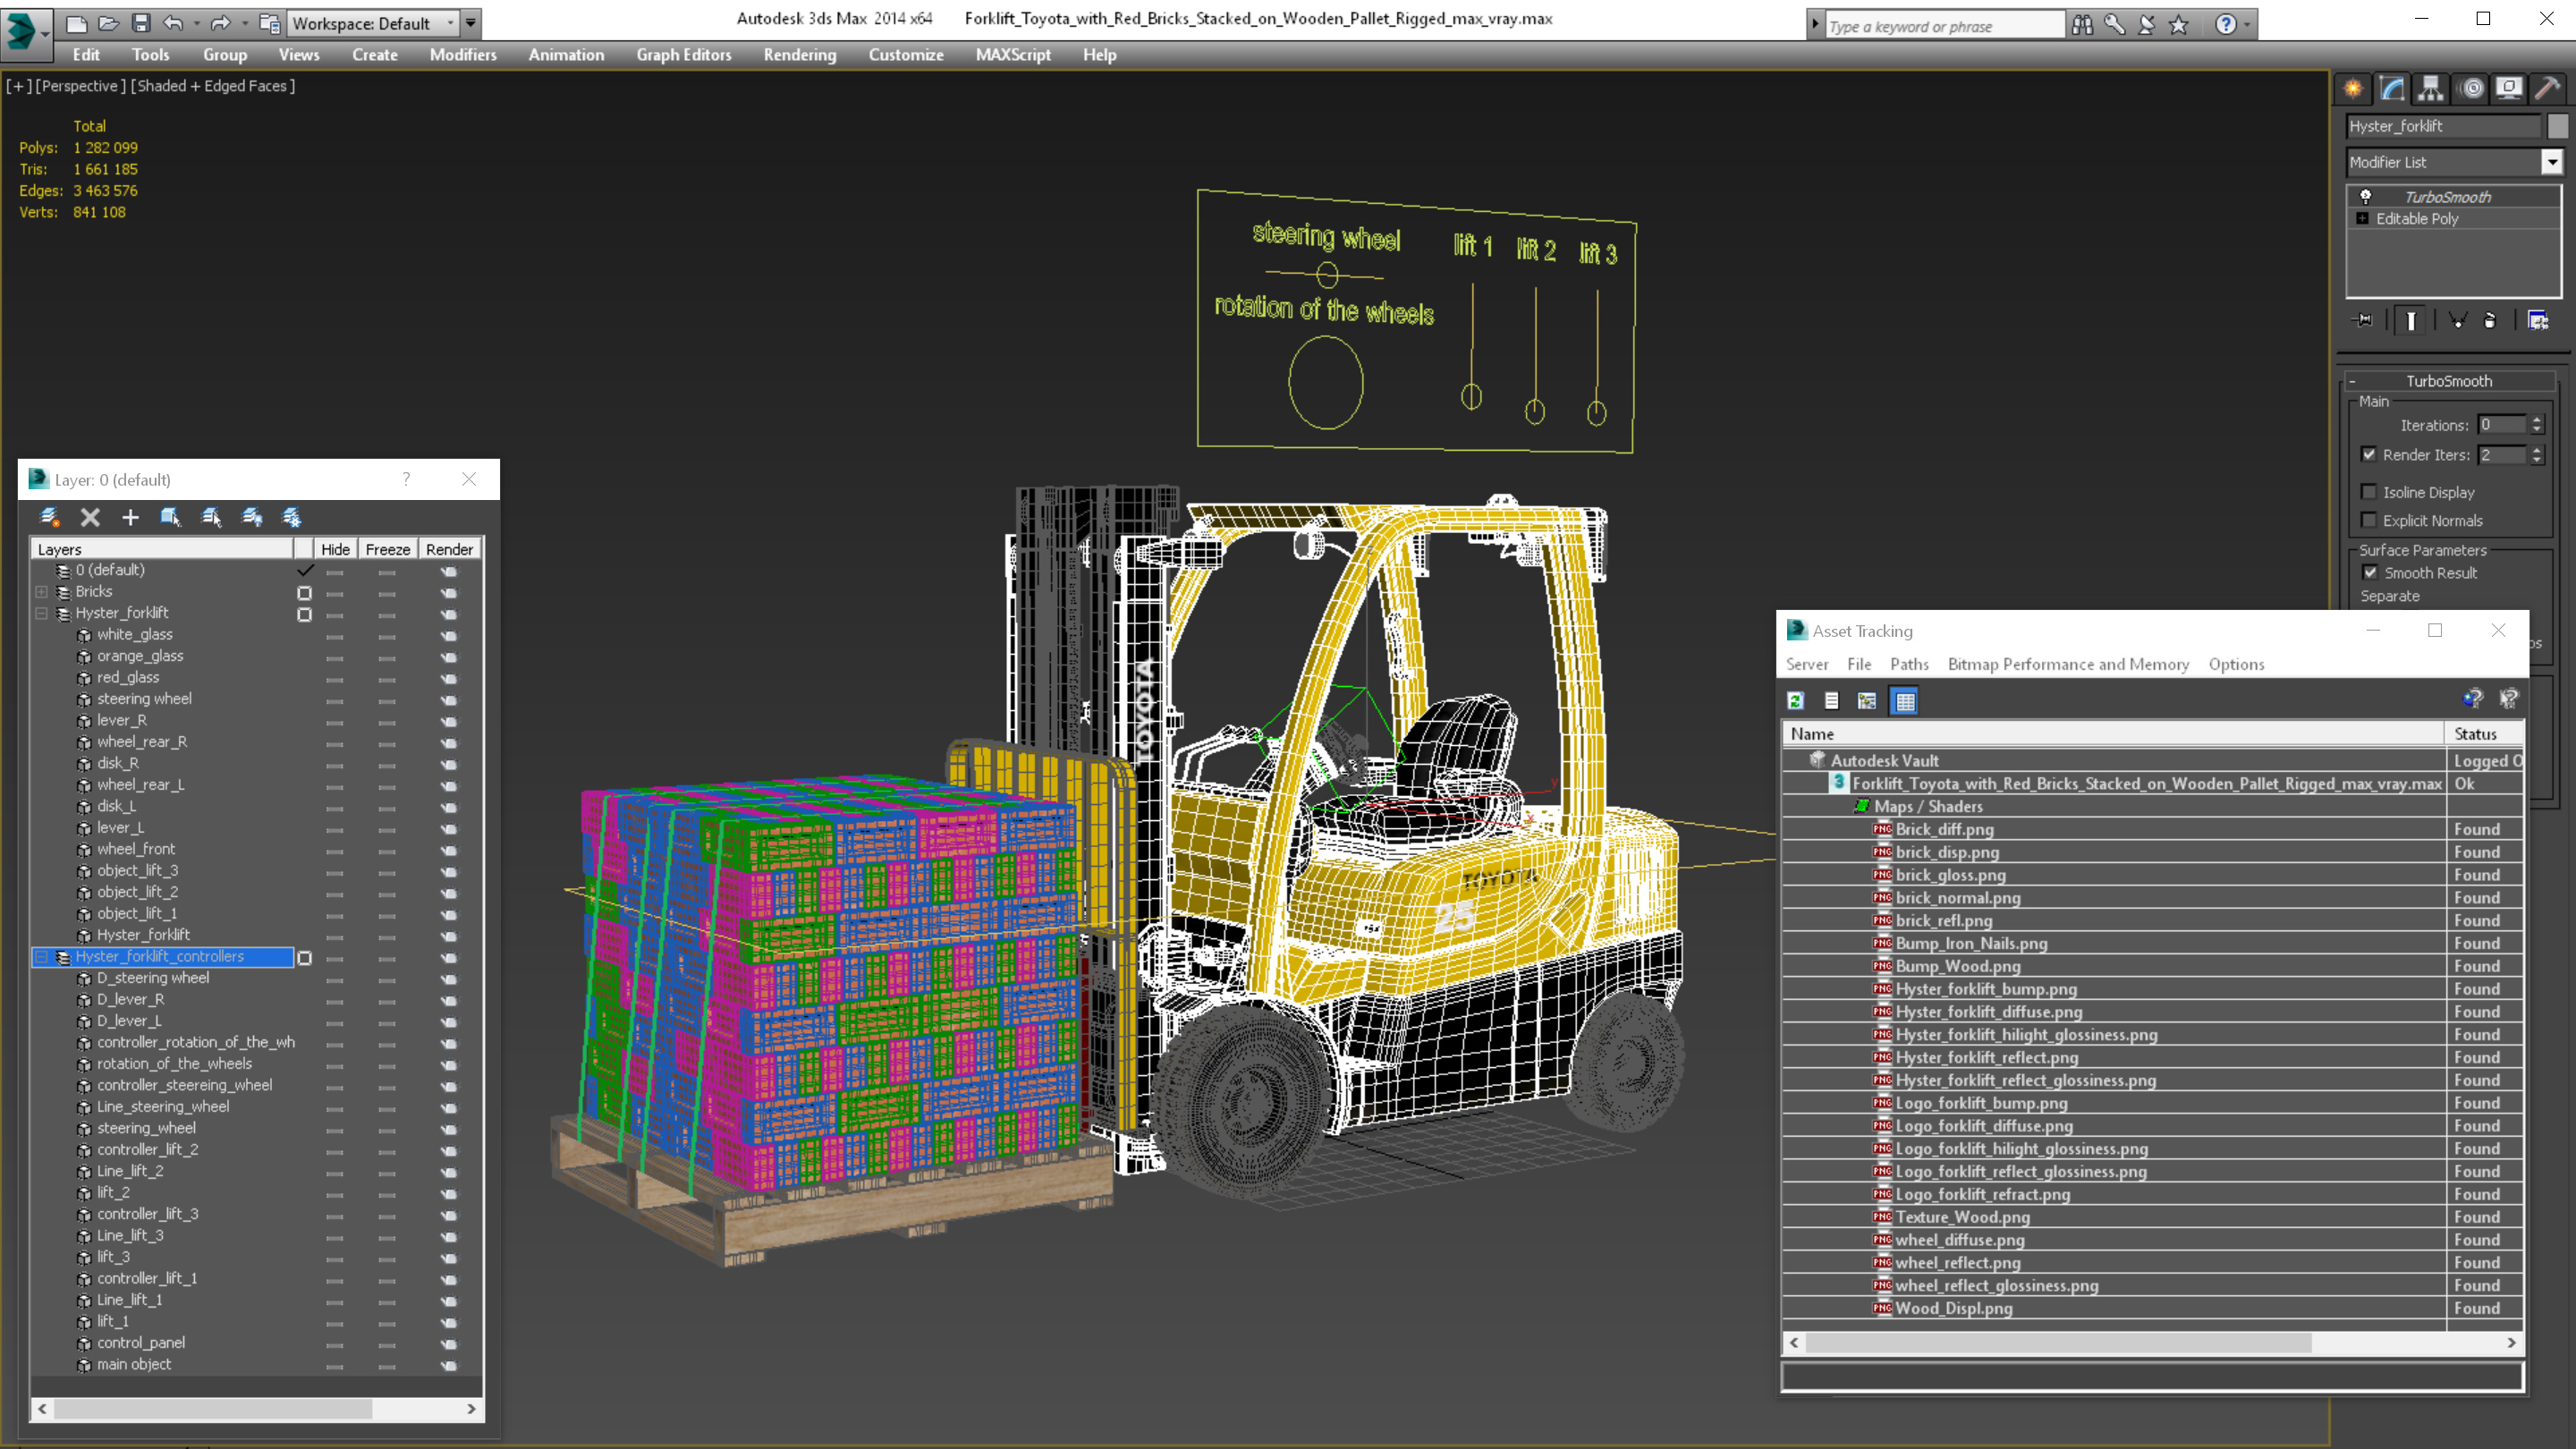Toggle Render Iters checkbox

coord(2369,454)
